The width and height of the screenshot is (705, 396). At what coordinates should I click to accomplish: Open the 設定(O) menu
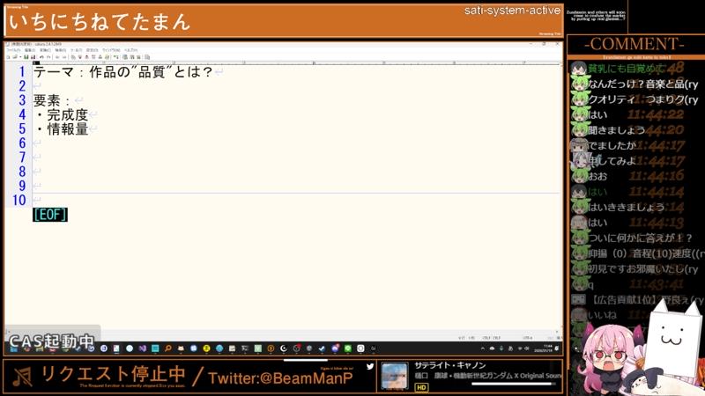[x=92, y=50]
